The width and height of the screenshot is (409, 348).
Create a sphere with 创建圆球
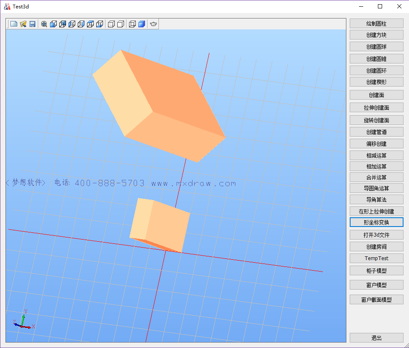(376, 47)
